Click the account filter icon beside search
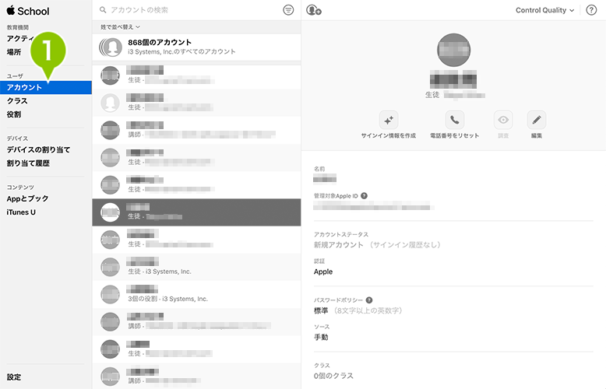Image resolution: width=606 pixels, height=389 pixels. click(288, 10)
